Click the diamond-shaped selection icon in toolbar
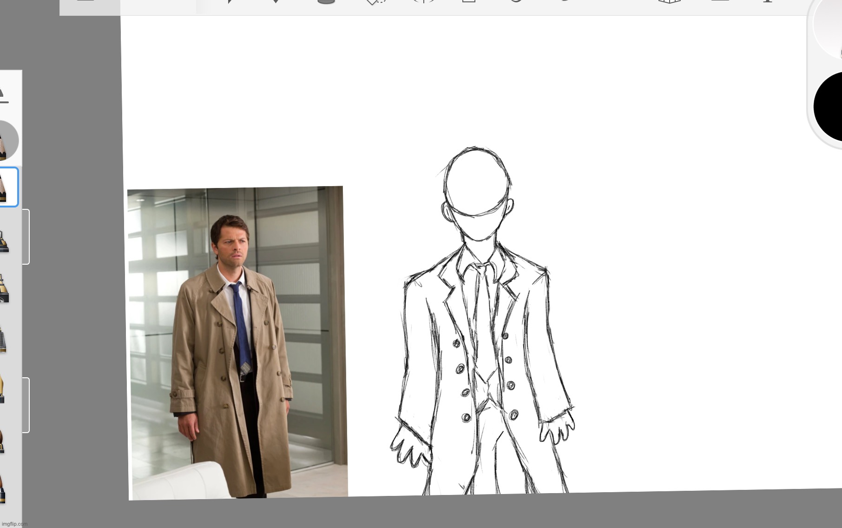Image resolution: width=842 pixels, height=528 pixels. coord(375,2)
